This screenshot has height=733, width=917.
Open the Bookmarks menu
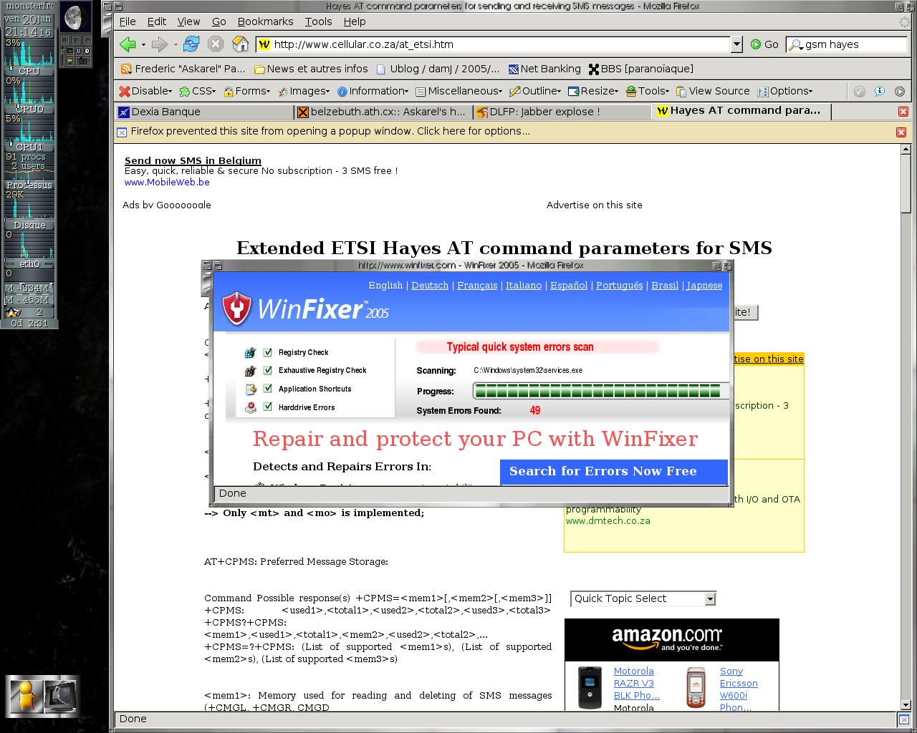(265, 21)
